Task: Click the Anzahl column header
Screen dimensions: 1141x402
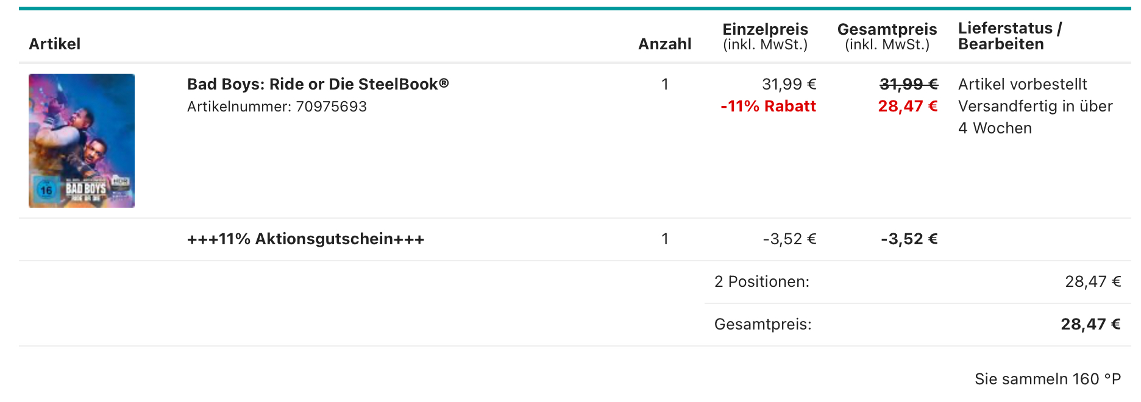Action: coord(664,44)
